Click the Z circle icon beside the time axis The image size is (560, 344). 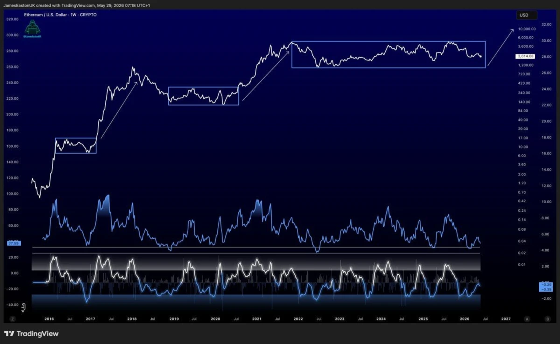tap(13, 319)
